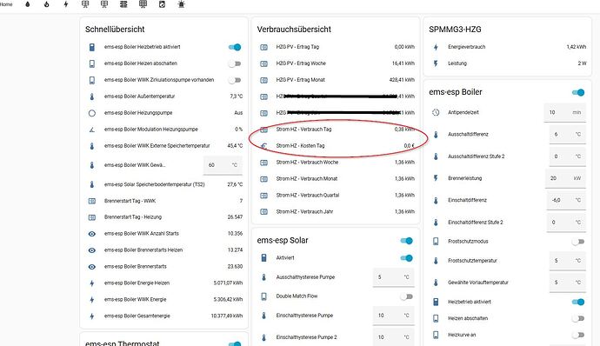Open the meter gauge tab

[162, 4]
